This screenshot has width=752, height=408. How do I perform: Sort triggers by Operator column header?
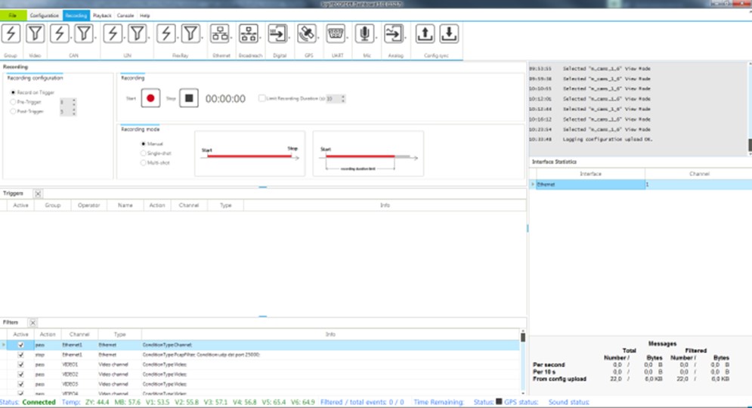(x=88, y=206)
